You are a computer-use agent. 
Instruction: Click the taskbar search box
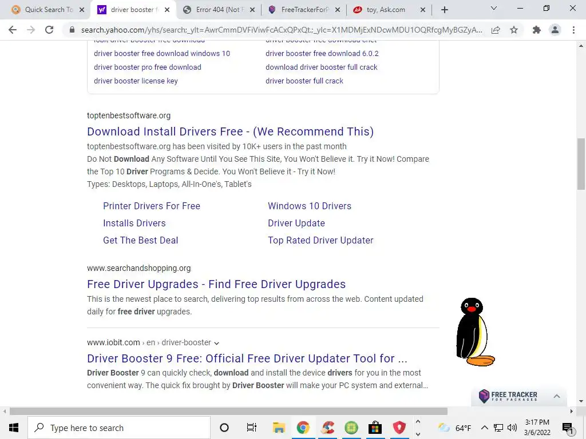tap(119, 428)
